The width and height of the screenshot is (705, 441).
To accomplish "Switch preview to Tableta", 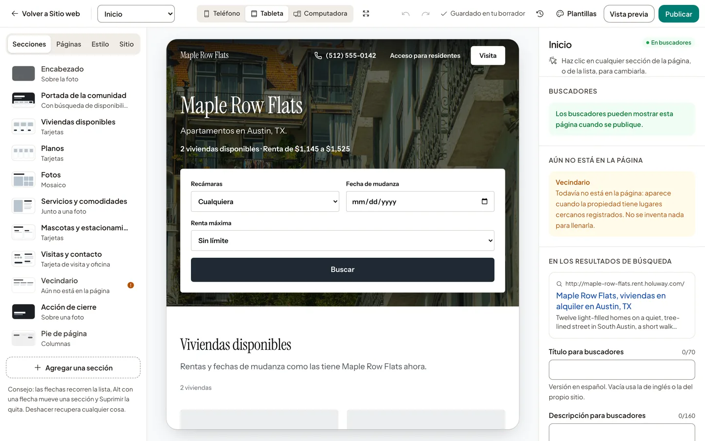I will (267, 14).
